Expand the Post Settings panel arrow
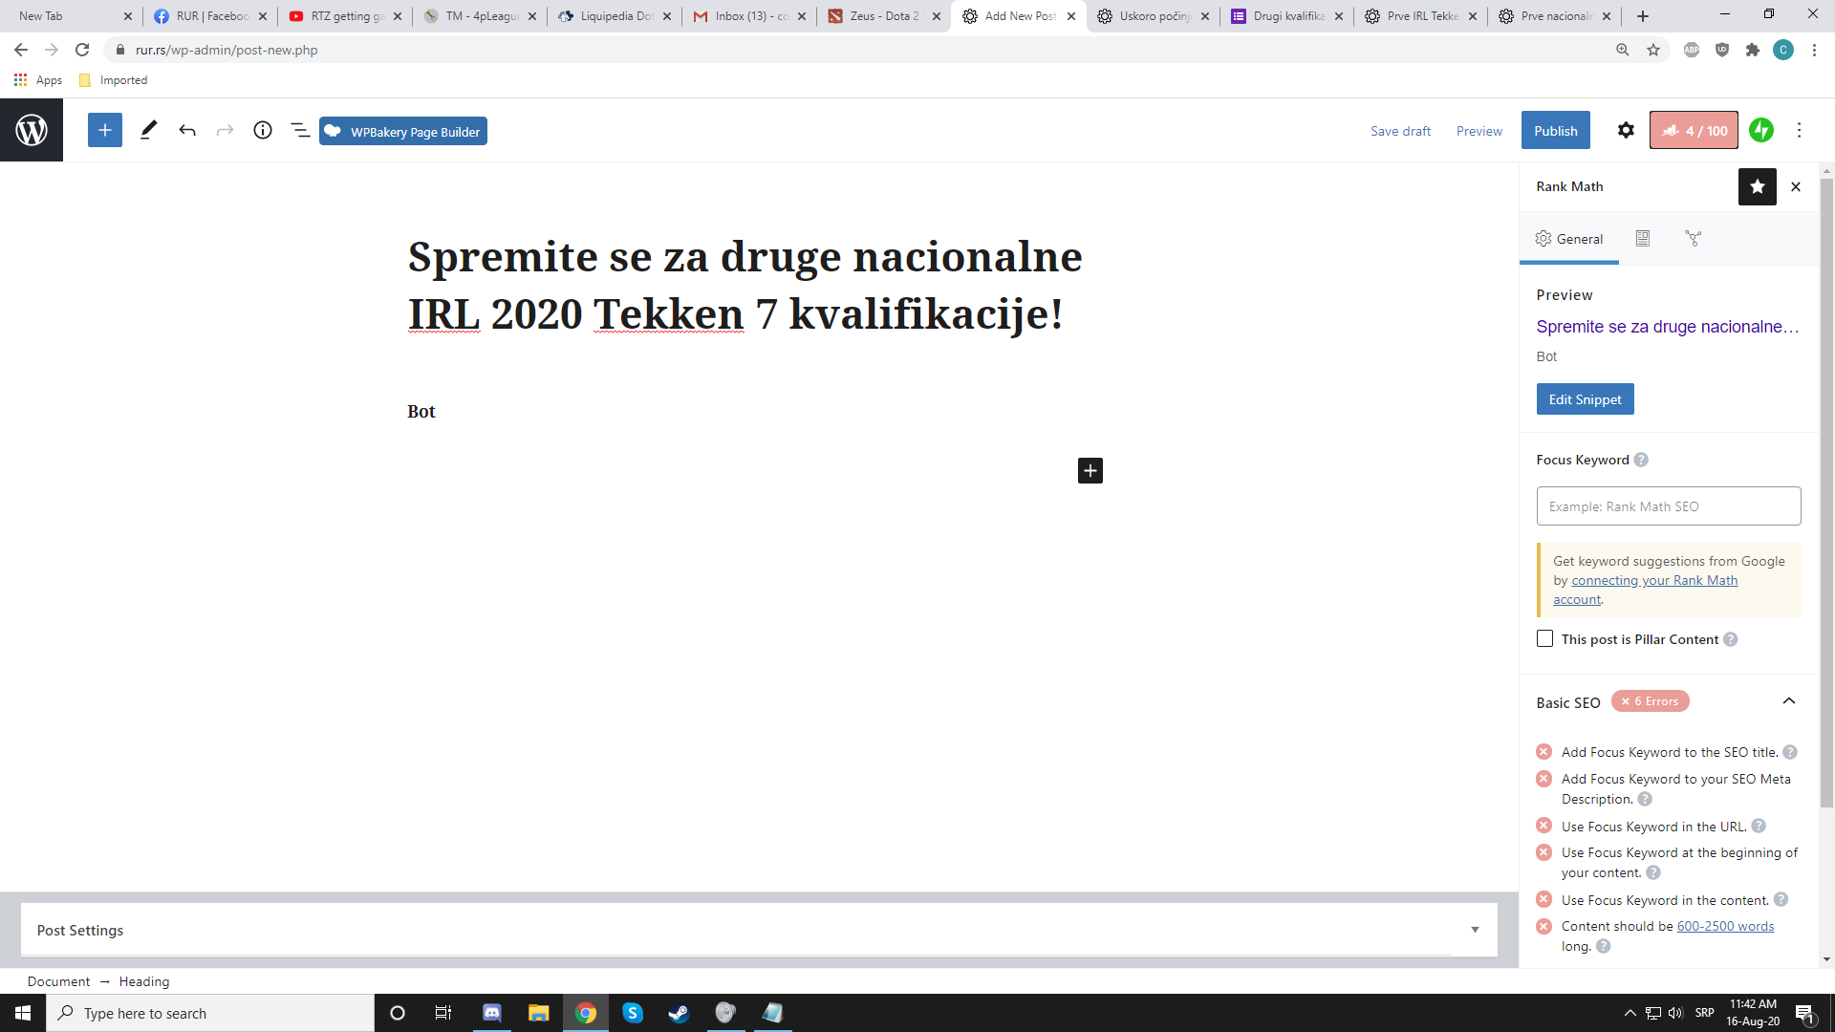Viewport: 1835px width, 1032px height. pos(1475,930)
